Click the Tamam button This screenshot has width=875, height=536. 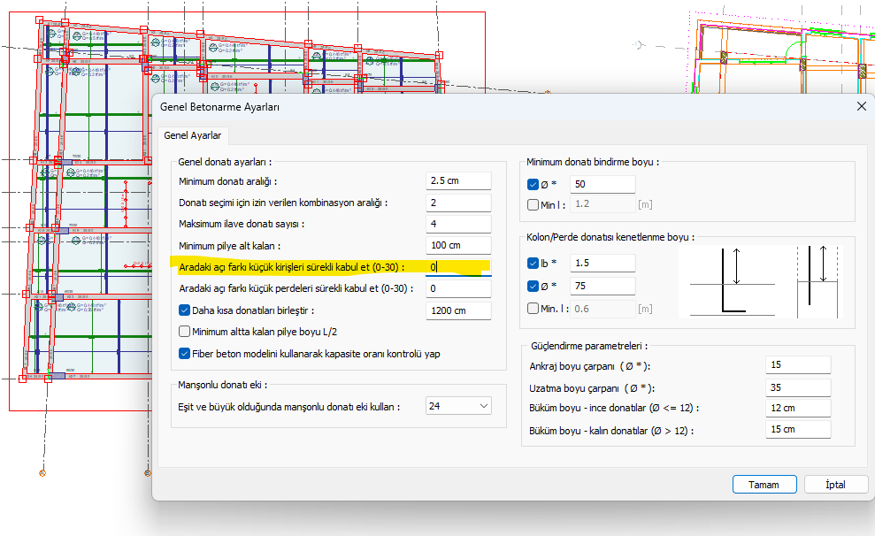coord(764,485)
